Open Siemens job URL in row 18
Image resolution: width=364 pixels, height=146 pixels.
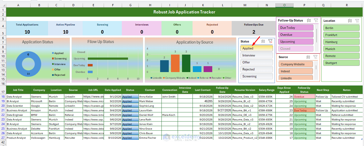pos(93,97)
